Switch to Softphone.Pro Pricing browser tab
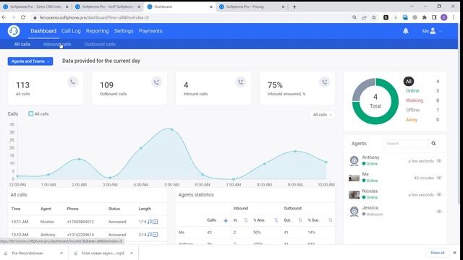463x260 pixels. [x=252, y=6]
